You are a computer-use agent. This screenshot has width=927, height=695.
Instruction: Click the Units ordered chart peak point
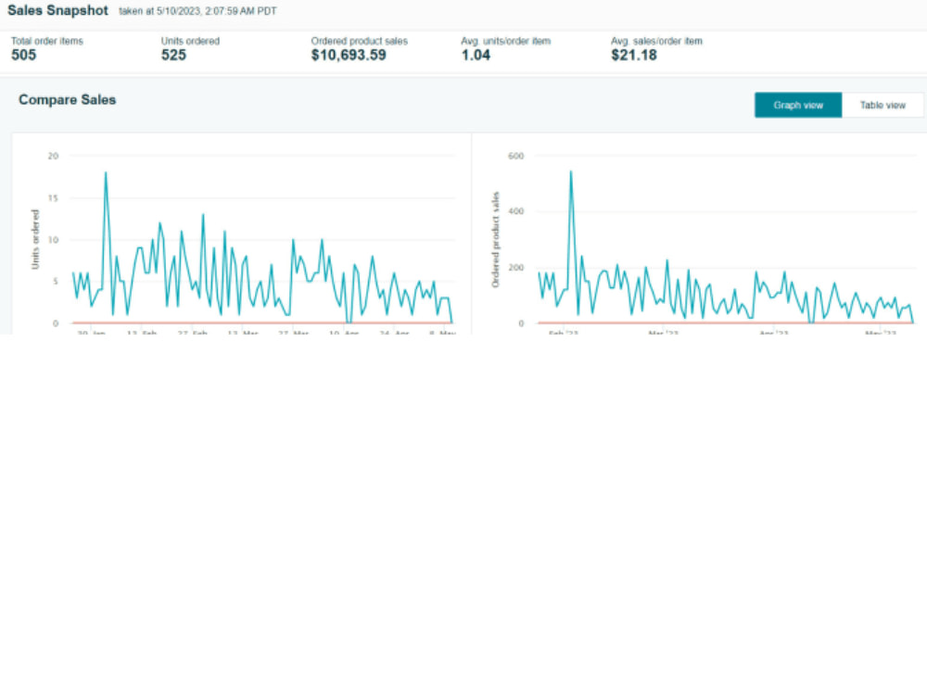point(106,172)
